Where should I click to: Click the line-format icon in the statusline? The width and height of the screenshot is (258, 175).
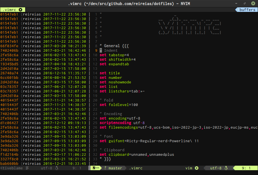pyautogui.click(x=27, y=168)
